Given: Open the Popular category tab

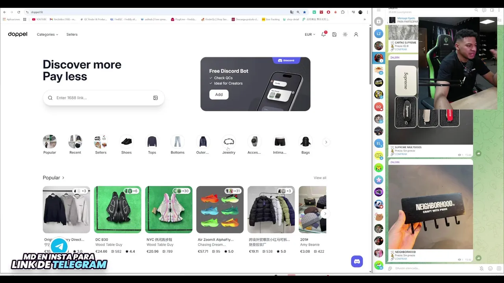Looking at the screenshot, I should click(x=50, y=144).
